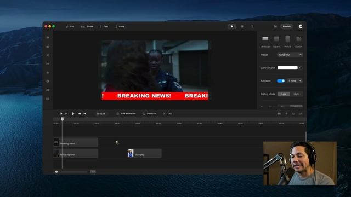Click the first timeline options icon right of Cut
The height and width of the screenshot is (197, 351).
(x=279, y=114)
